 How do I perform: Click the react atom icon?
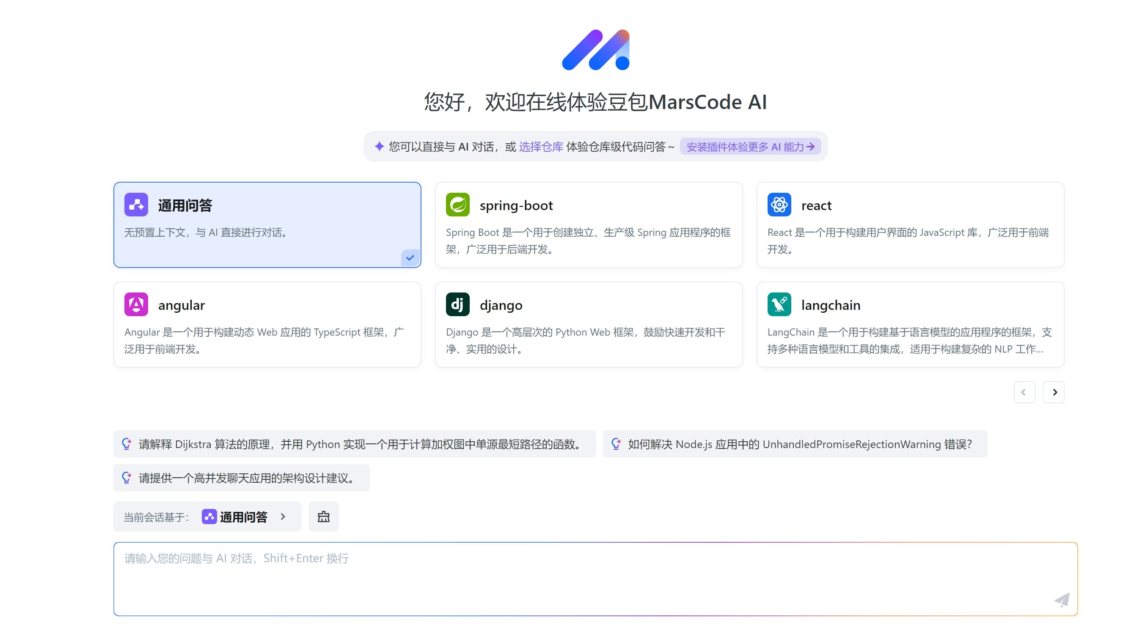[x=779, y=205]
